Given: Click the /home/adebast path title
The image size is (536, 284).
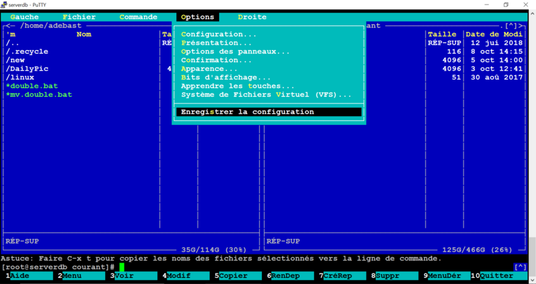Looking at the screenshot, I should (51, 26).
